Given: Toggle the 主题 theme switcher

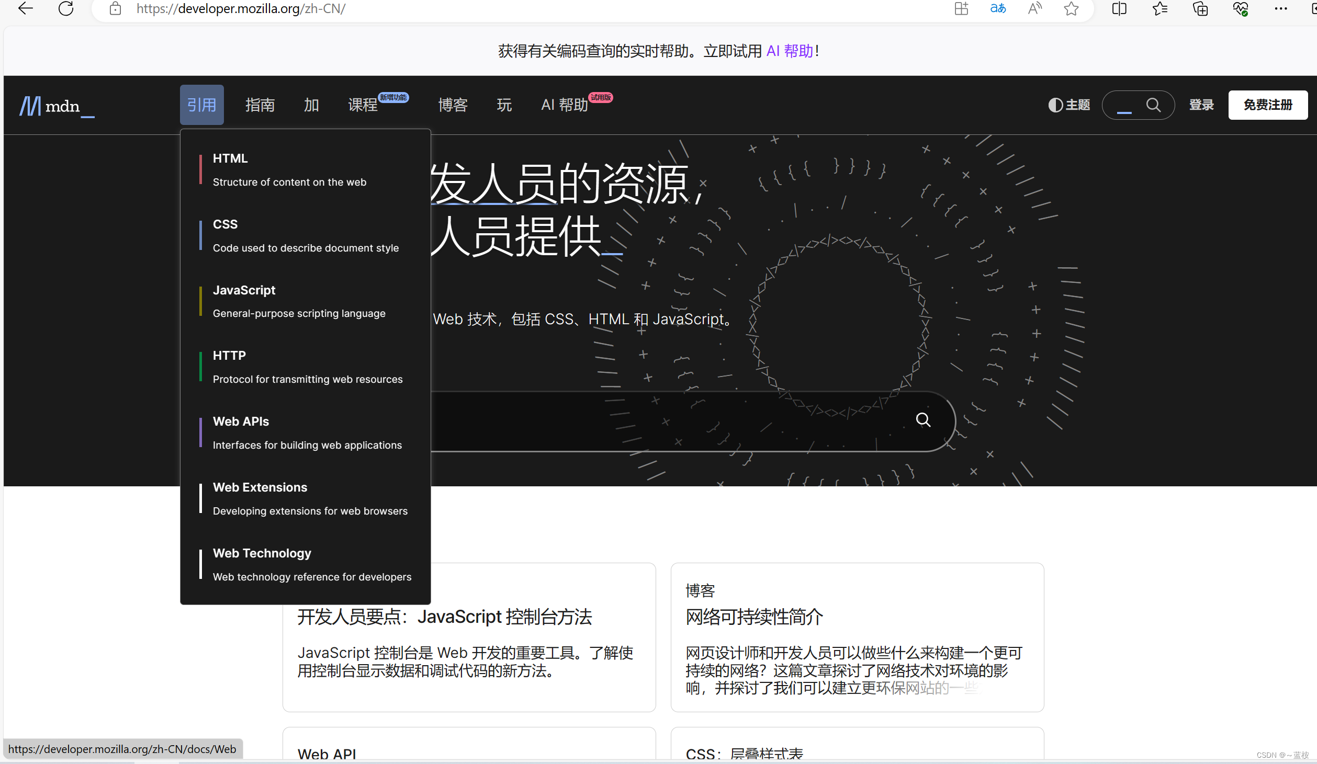Looking at the screenshot, I should tap(1069, 105).
